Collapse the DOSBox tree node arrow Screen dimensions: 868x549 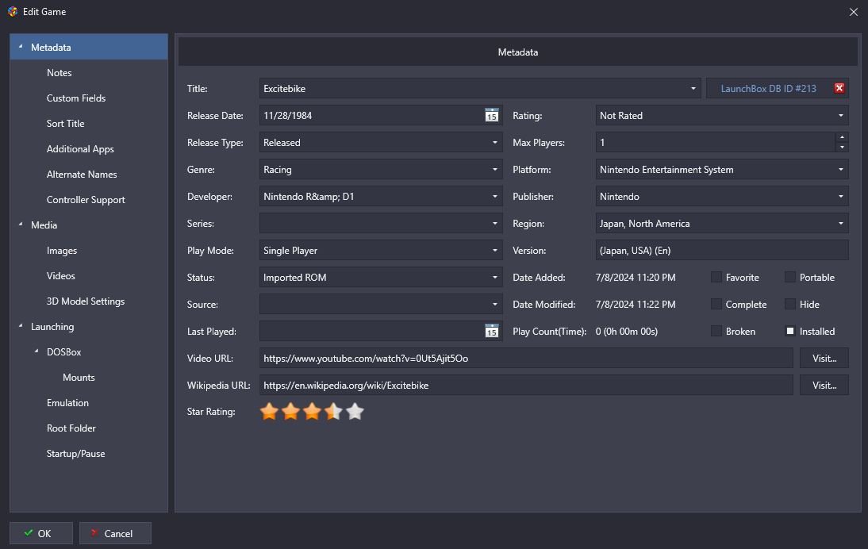[36, 351]
